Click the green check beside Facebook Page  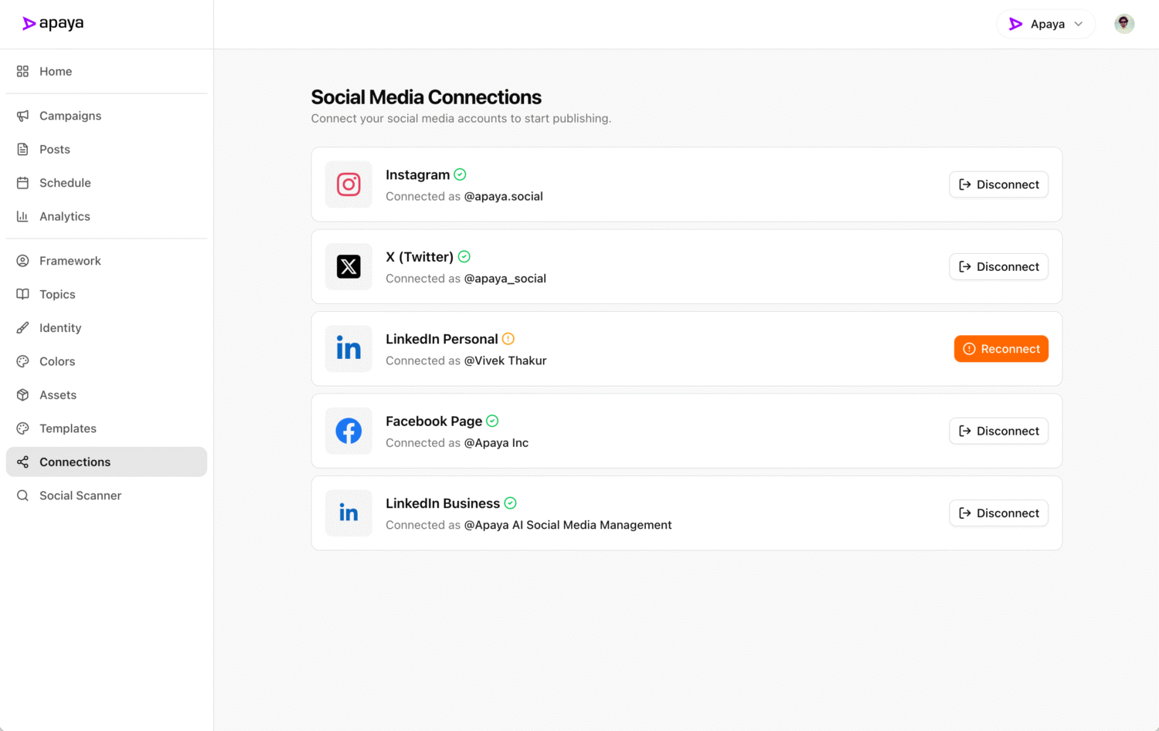point(491,421)
